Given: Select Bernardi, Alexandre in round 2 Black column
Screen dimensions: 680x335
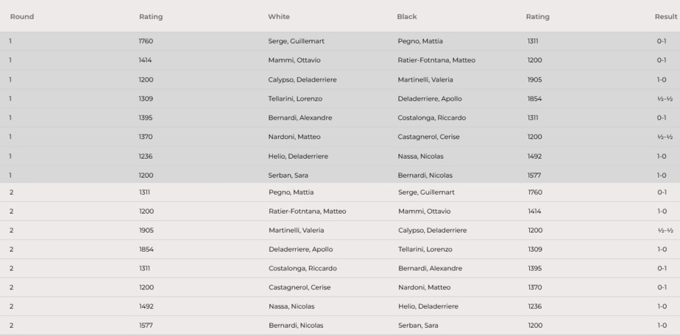Looking at the screenshot, I should click(430, 268).
